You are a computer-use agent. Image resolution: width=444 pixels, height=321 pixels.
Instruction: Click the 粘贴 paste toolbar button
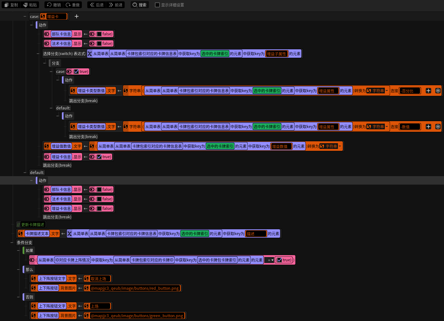[30, 5]
